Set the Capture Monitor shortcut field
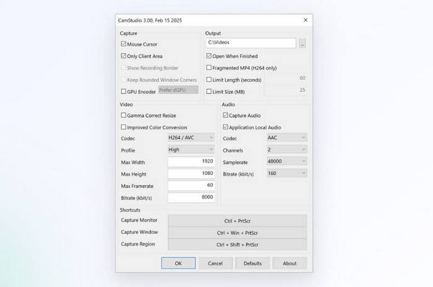This screenshot has height=287, width=433. coord(237,220)
